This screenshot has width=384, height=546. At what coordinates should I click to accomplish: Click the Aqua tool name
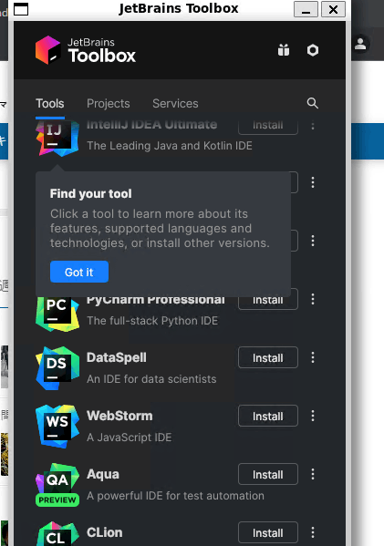[x=103, y=474]
